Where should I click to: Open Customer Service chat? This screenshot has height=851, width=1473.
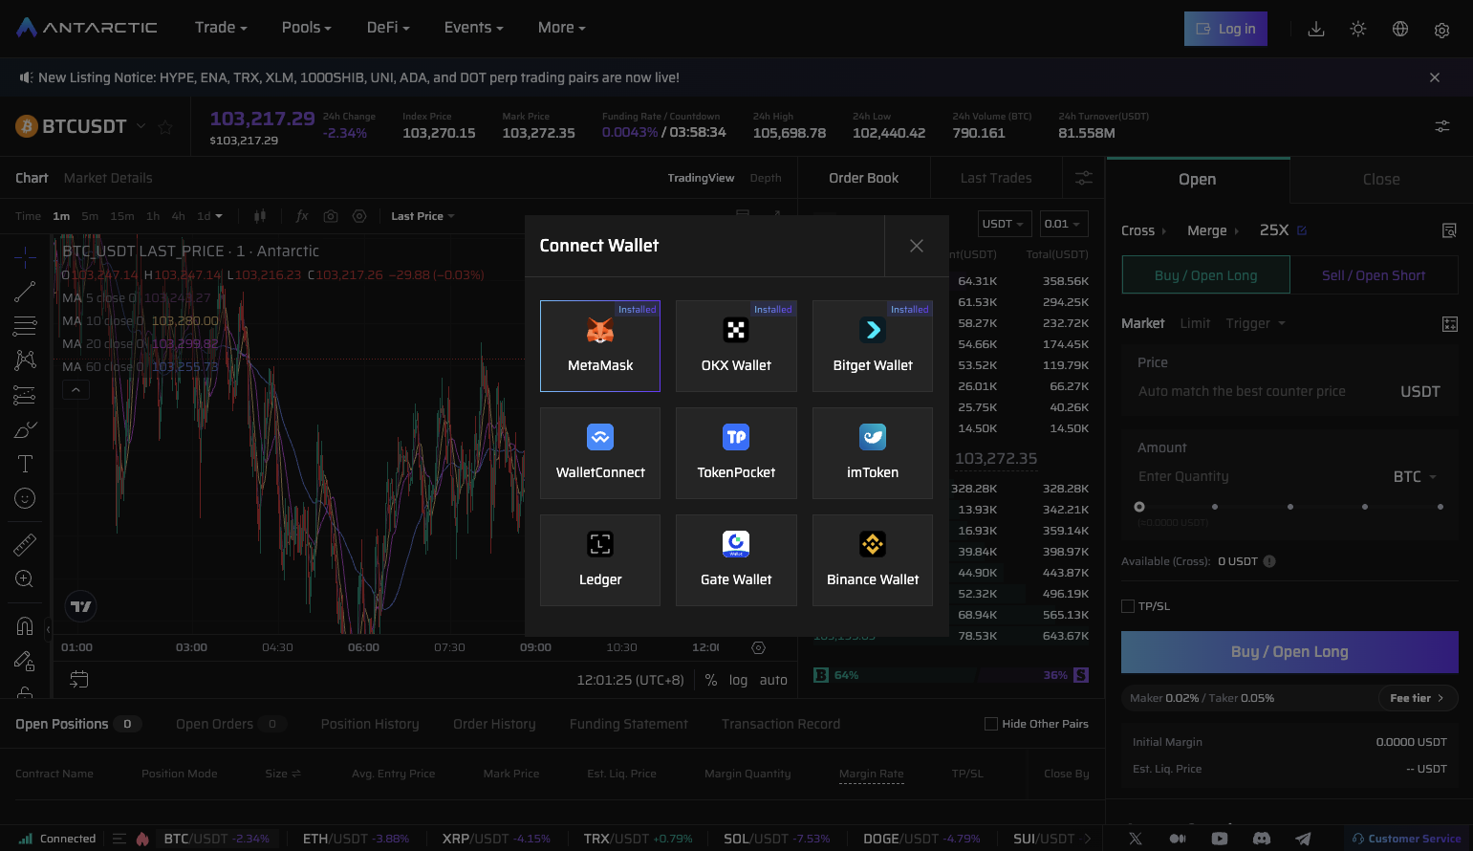(1406, 839)
